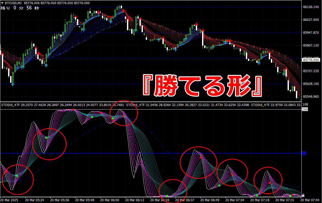Click the 86106.140 price scale value

pos(311,7)
